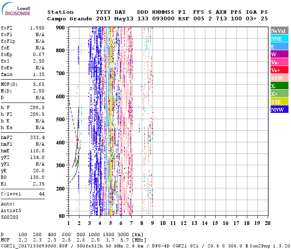The height and width of the screenshot is (249, 291).
Task: Click the yF2 value 134.8
Action: [x=37, y=157]
